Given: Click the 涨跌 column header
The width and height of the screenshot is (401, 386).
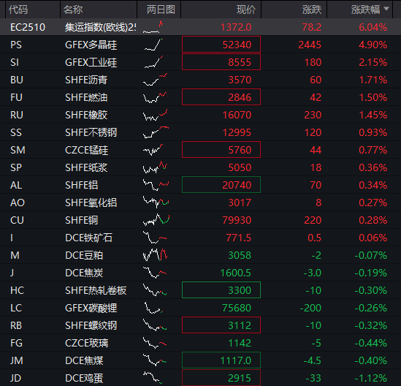Looking at the screenshot, I should tap(312, 10).
